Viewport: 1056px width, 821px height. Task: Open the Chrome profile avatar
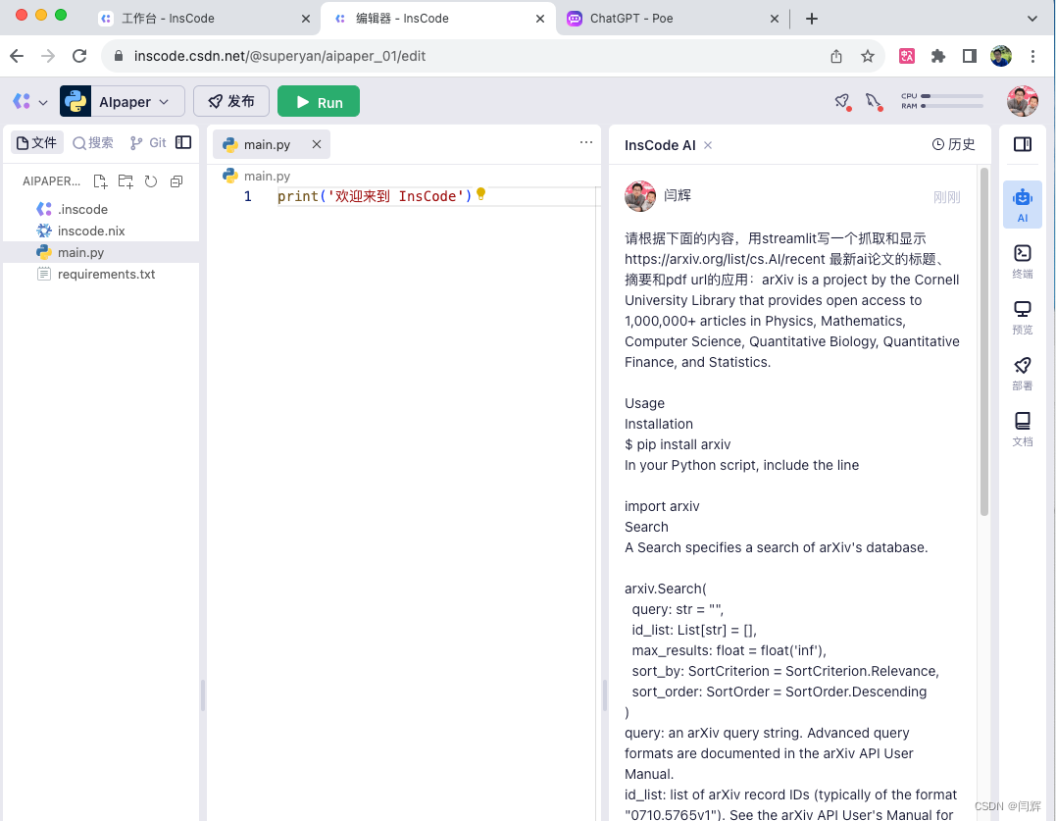[1001, 56]
